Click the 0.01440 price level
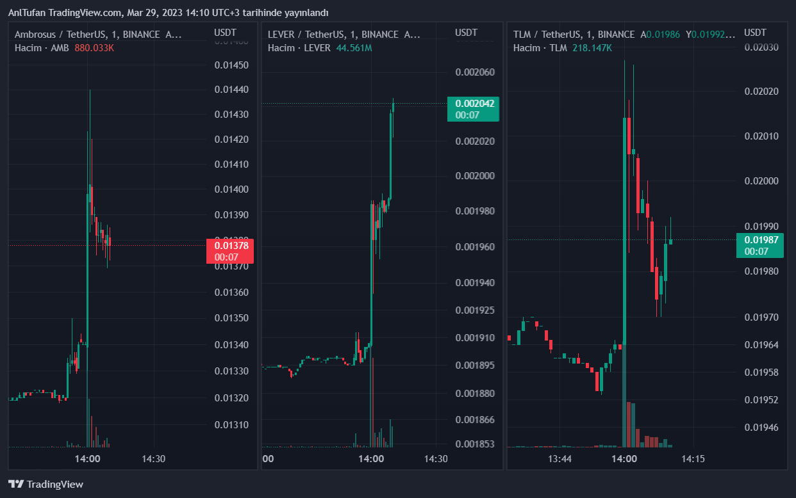This screenshot has height=498, width=796. pos(231,90)
